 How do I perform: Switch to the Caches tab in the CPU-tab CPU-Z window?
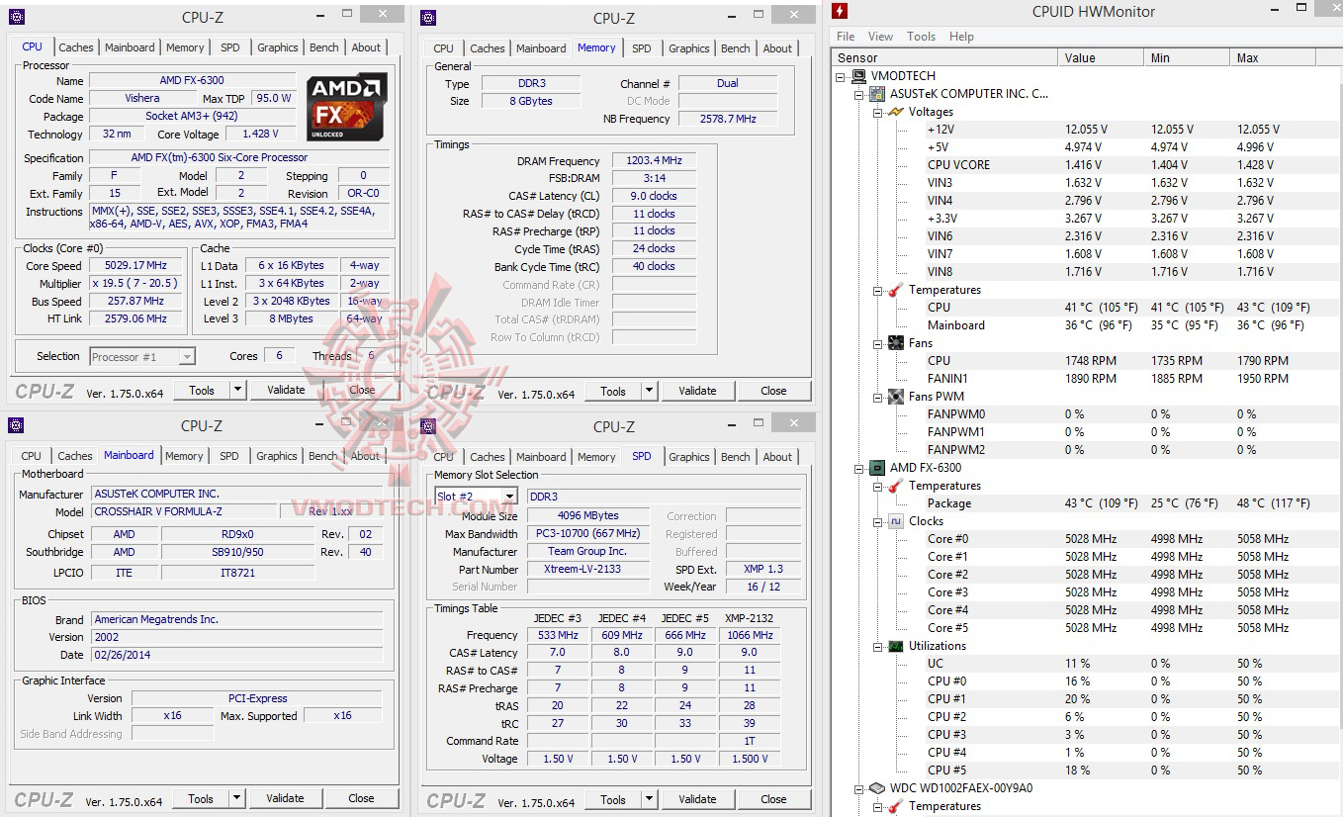pyautogui.click(x=76, y=47)
